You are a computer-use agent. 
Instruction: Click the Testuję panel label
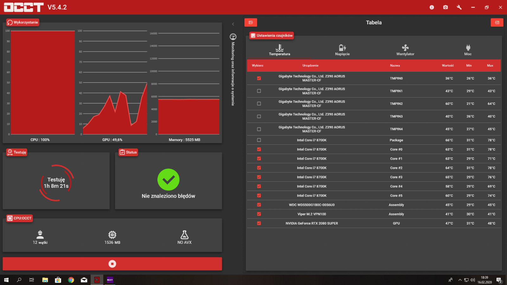point(17,152)
